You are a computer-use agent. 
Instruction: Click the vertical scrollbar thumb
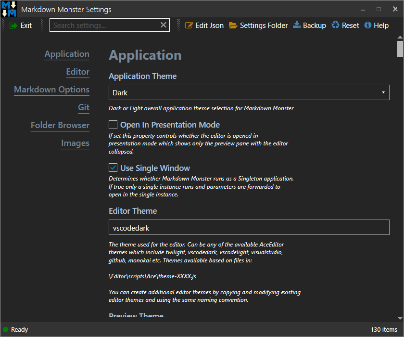400,49
